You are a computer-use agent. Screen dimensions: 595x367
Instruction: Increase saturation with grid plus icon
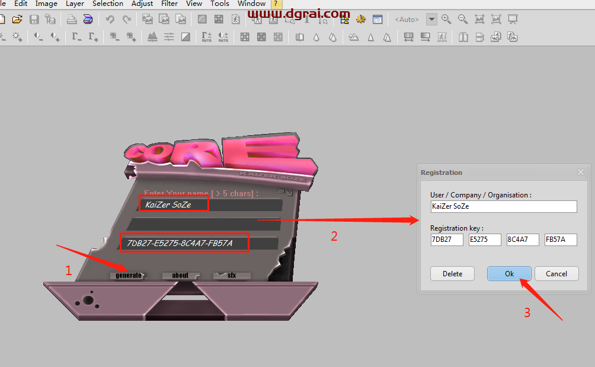132,37
